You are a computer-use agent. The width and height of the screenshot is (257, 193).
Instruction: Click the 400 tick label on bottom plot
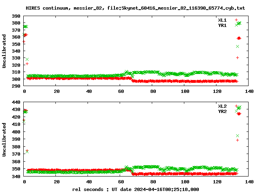16,132
